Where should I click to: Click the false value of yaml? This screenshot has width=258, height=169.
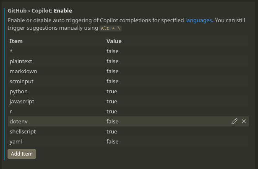tap(112, 141)
